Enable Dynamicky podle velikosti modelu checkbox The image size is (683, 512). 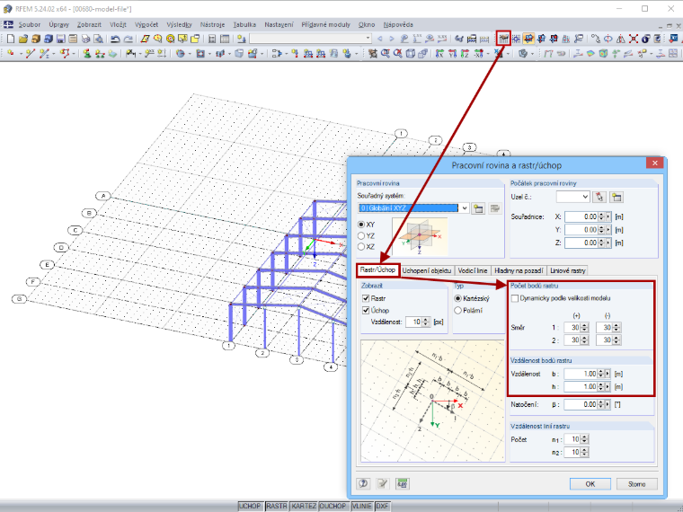[x=515, y=298]
